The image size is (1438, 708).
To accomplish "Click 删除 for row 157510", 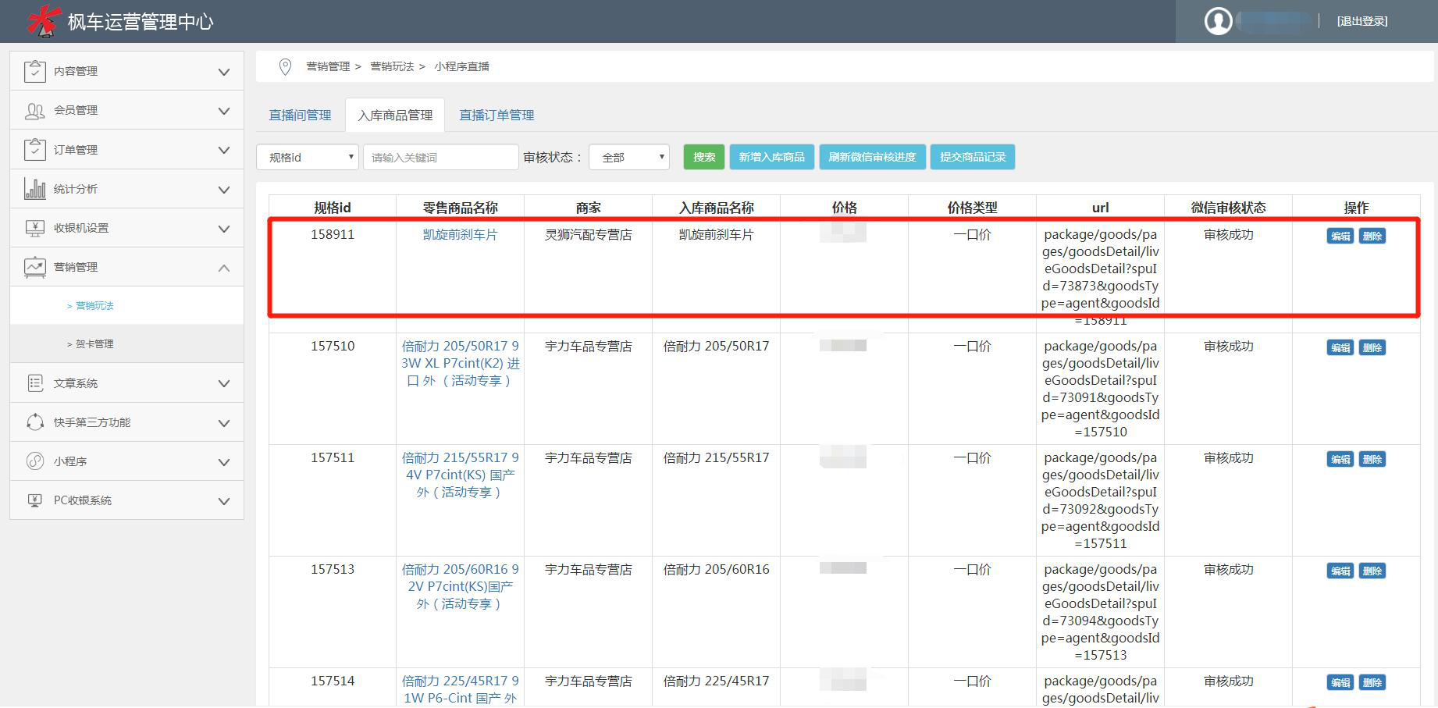I will (x=1372, y=348).
